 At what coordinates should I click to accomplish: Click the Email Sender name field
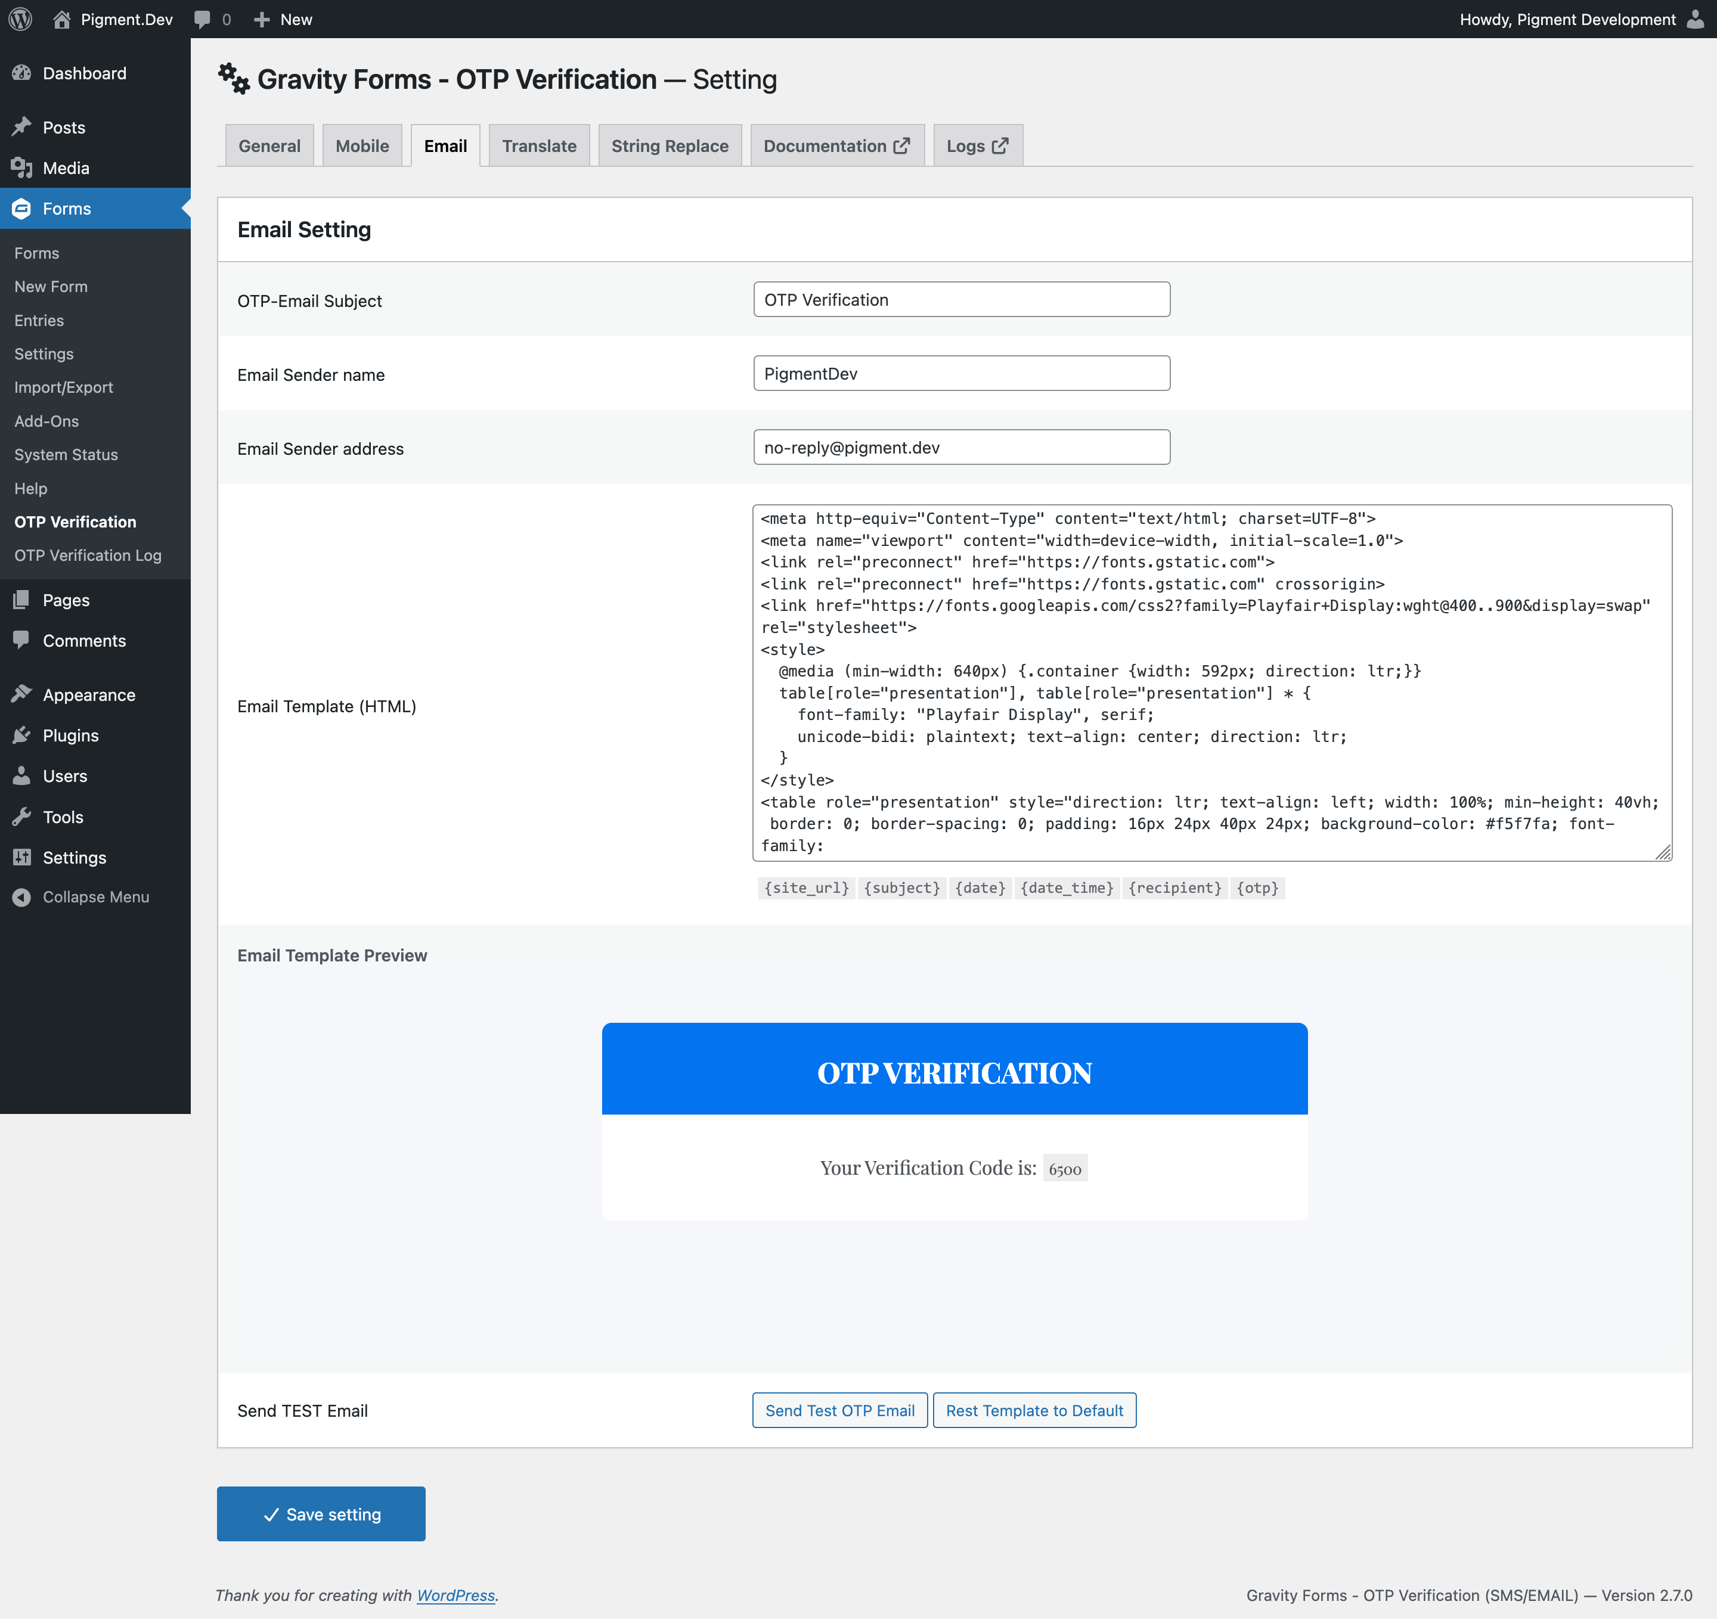961,373
